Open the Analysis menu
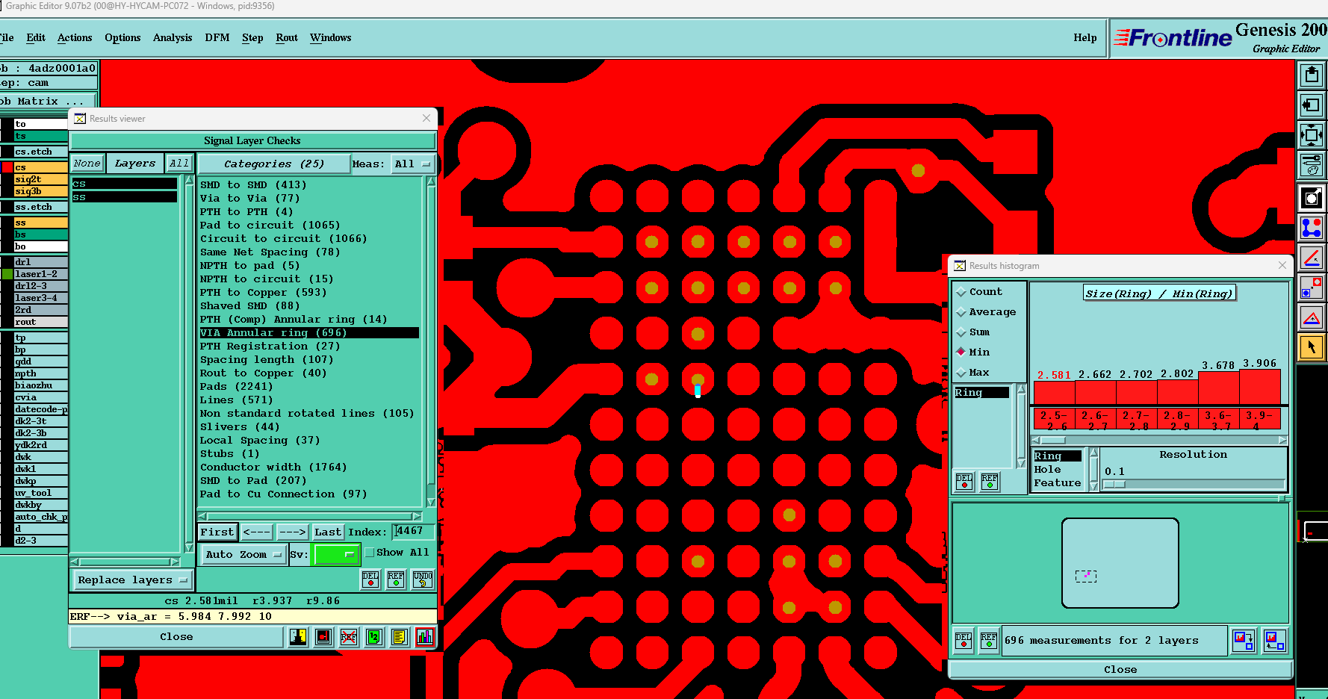 (173, 37)
